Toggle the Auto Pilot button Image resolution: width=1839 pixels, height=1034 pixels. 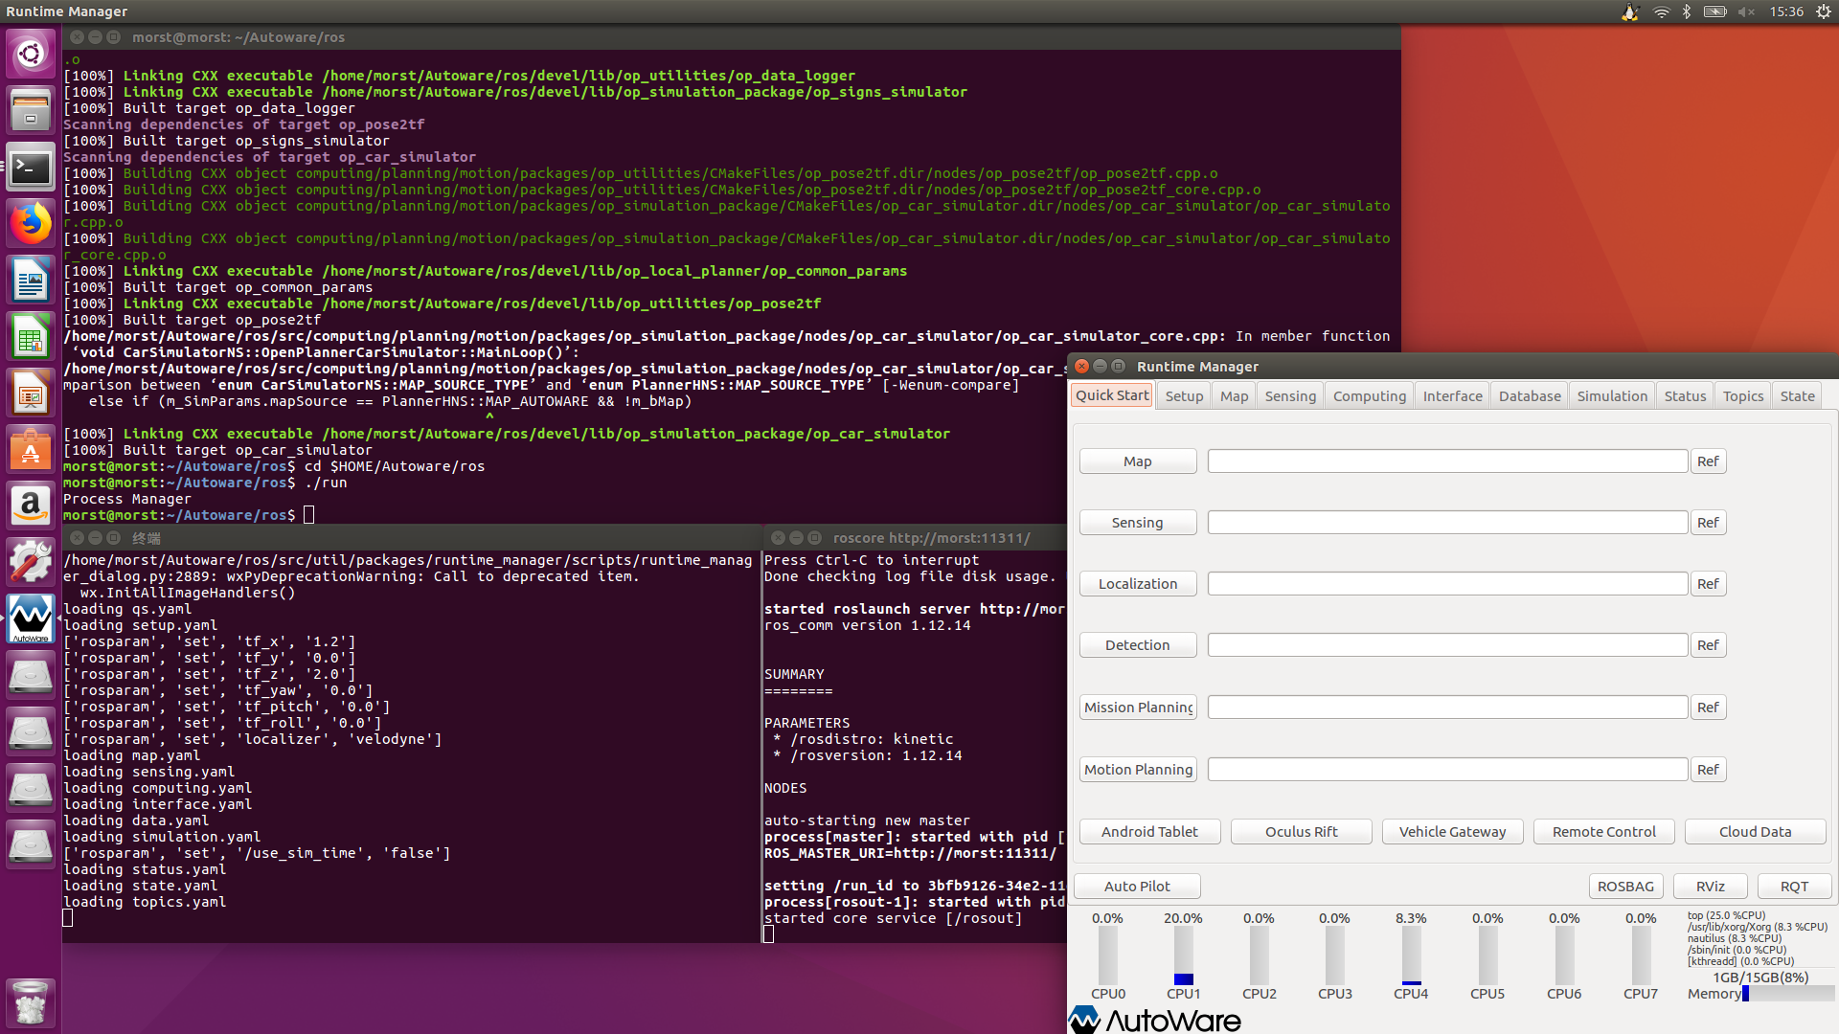click(1136, 887)
